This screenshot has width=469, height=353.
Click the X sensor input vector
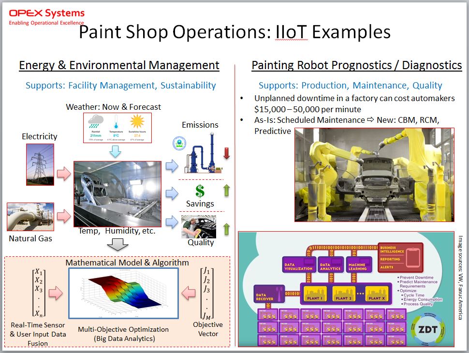(x=39, y=293)
